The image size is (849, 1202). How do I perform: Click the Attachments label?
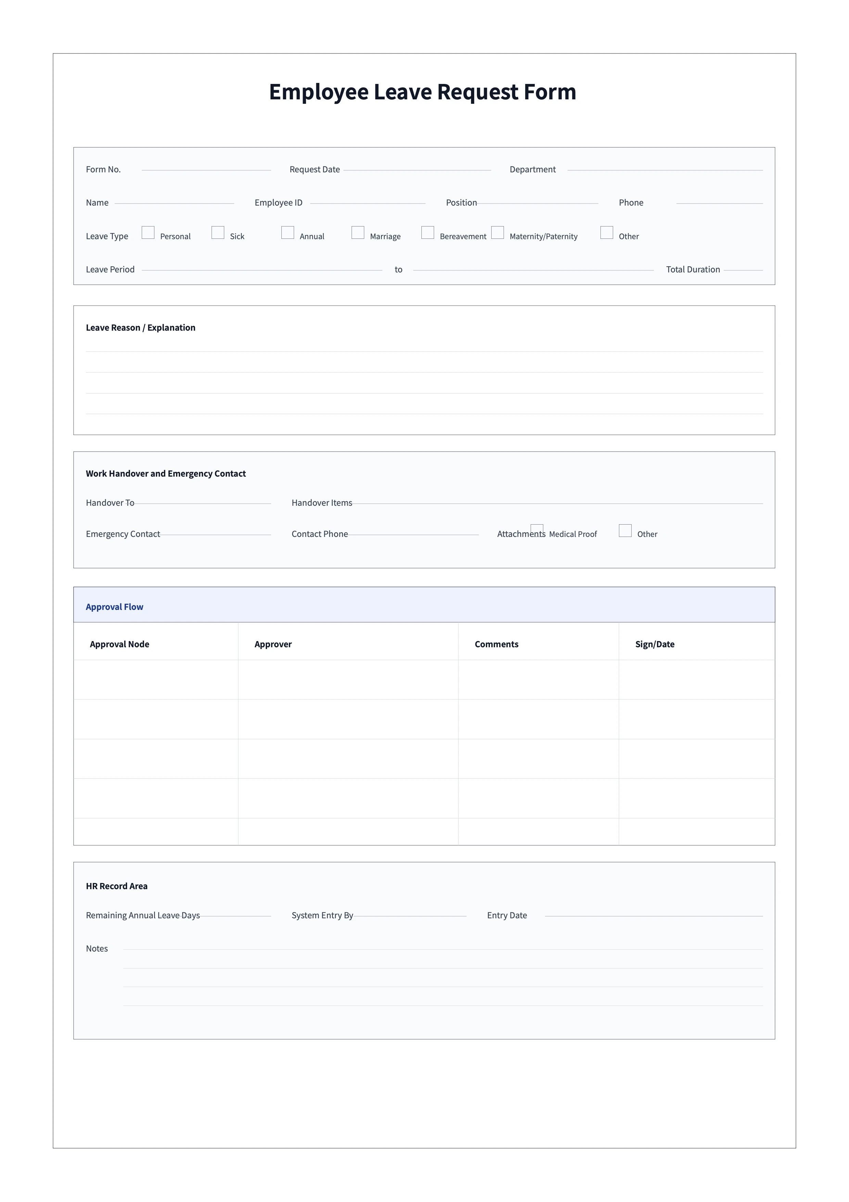[x=521, y=534]
